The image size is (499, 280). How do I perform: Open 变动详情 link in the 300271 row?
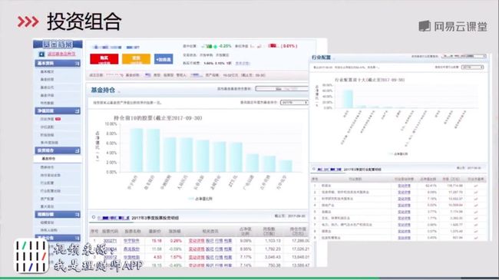(197, 241)
